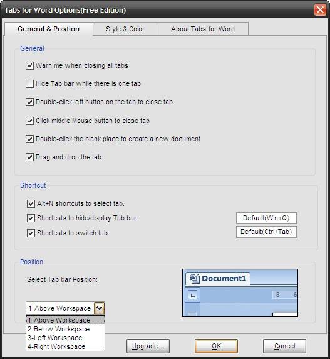Click the Default(Ctrl+Tab) shortcut field
Viewport: 330px width, 359px height.
[x=266, y=232]
